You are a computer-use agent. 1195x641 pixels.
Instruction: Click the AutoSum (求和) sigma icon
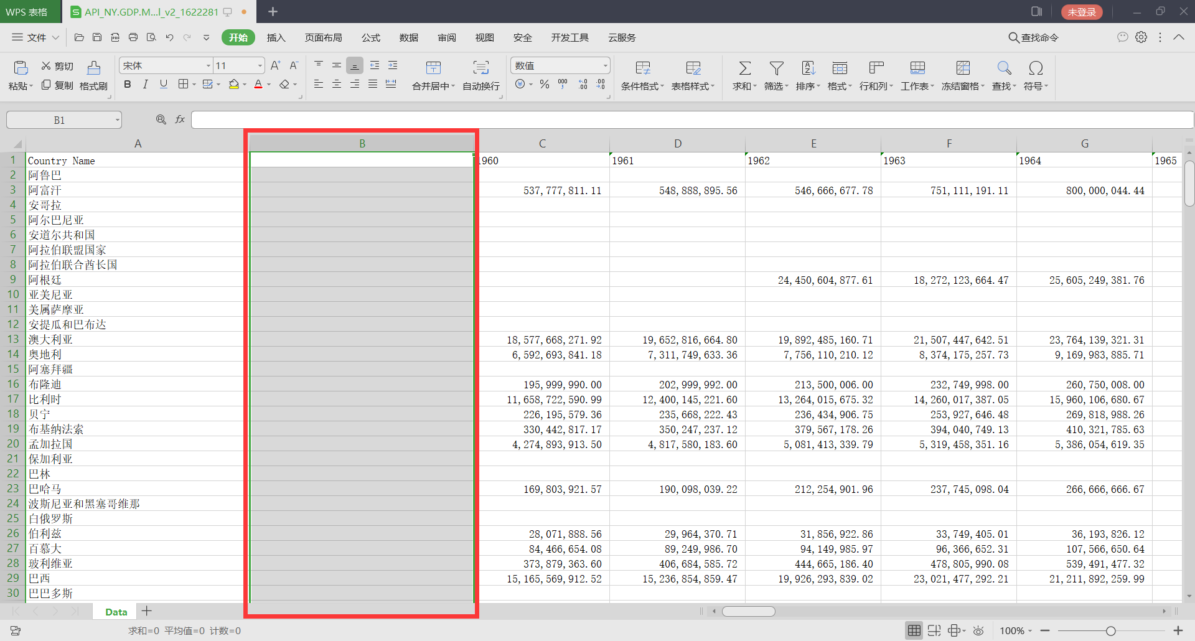tap(744, 68)
